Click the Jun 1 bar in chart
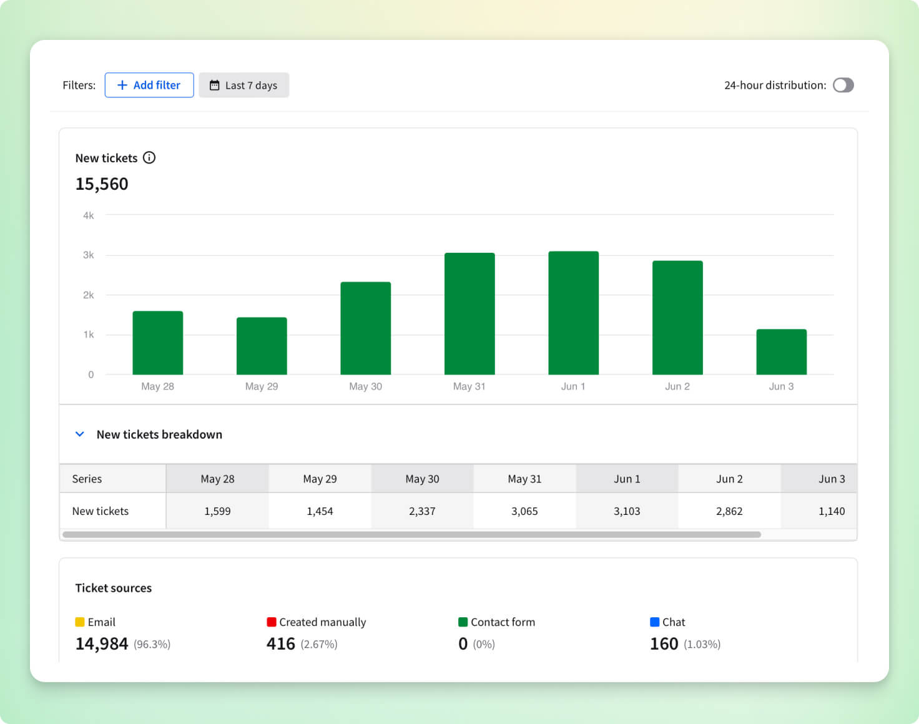The width and height of the screenshot is (919, 724). click(573, 313)
